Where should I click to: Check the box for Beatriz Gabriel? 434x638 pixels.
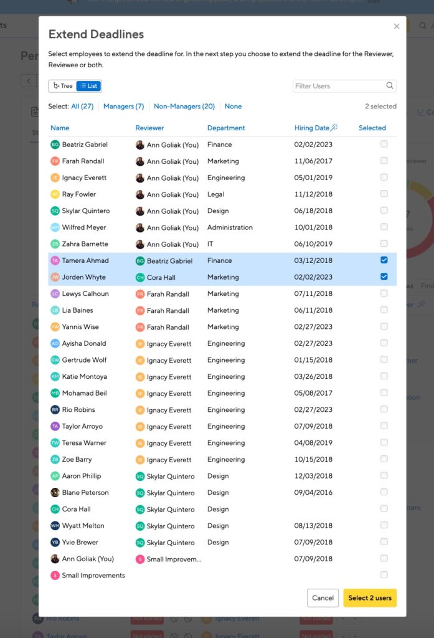click(x=384, y=144)
